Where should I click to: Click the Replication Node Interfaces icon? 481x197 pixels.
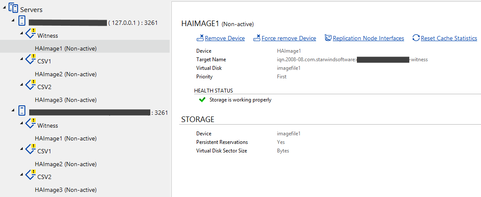click(328, 38)
